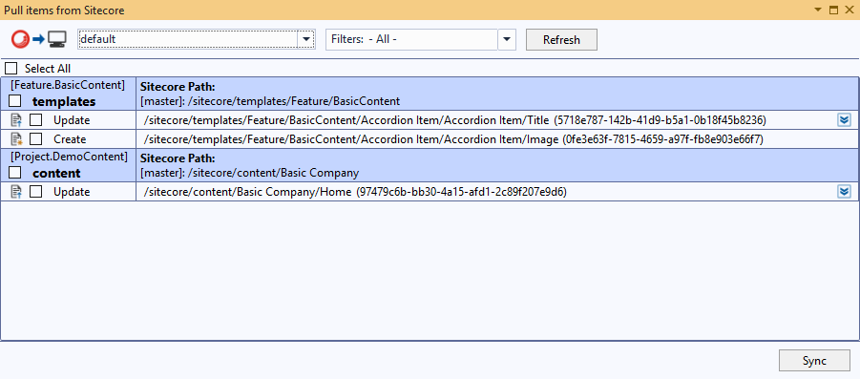Open the default configuration dropdown arrow

(305, 39)
